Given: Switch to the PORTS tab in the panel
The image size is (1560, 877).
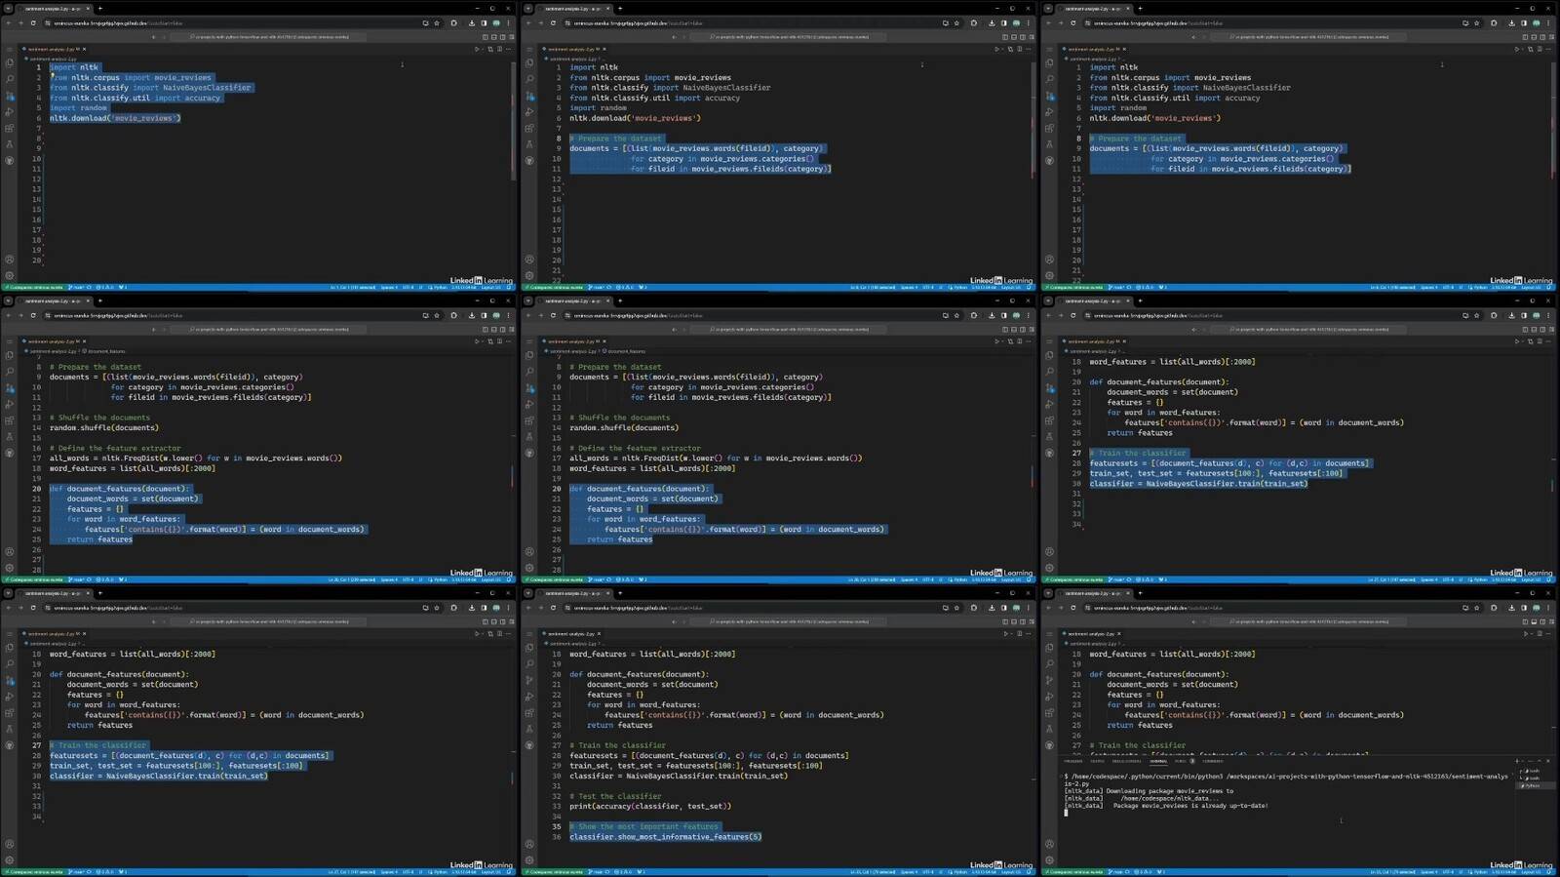Looking at the screenshot, I should point(1180,761).
